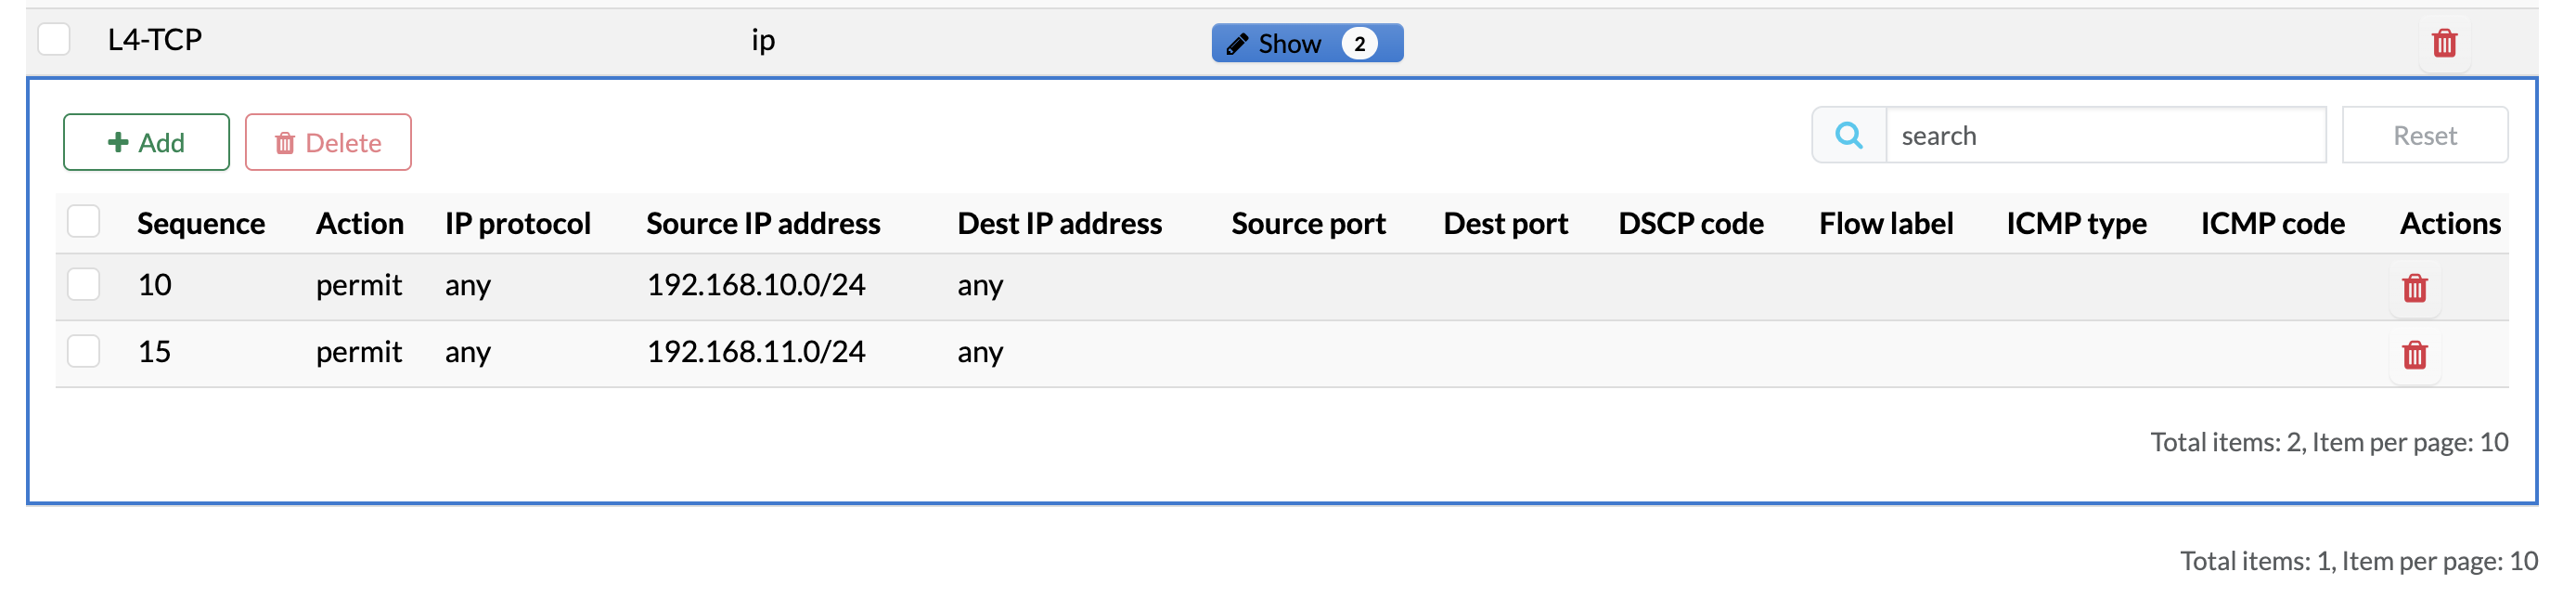Click the Source IP address column header
This screenshot has width=2576, height=598.
[763, 223]
